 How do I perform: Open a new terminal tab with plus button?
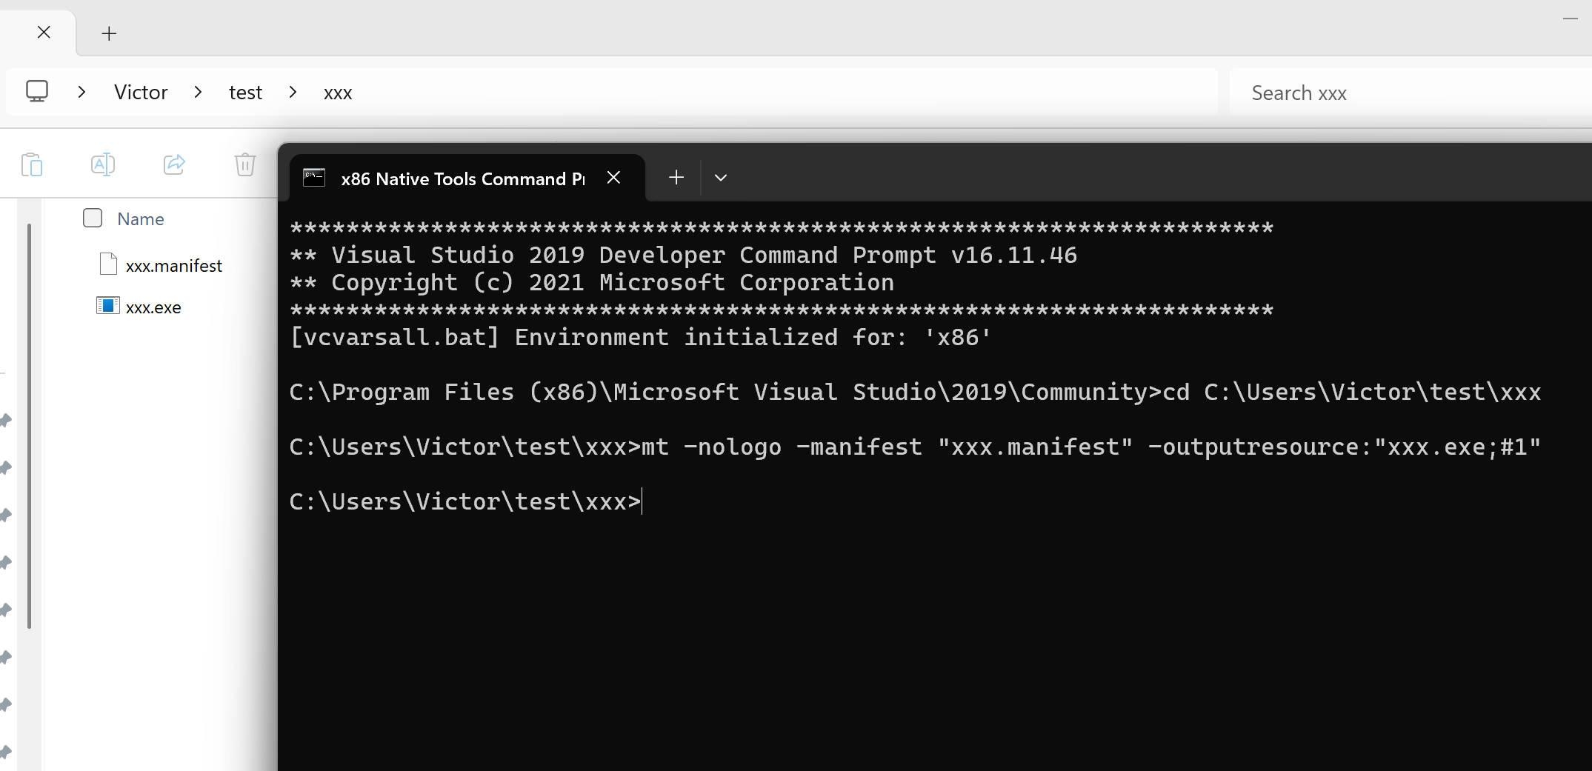point(676,178)
